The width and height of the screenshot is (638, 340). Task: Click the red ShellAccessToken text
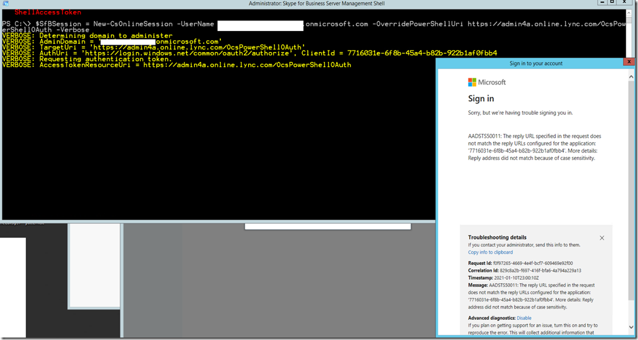pos(48,12)
